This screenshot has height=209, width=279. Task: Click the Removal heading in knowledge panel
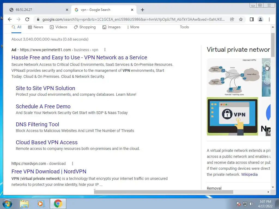click(x=214, y=188)
